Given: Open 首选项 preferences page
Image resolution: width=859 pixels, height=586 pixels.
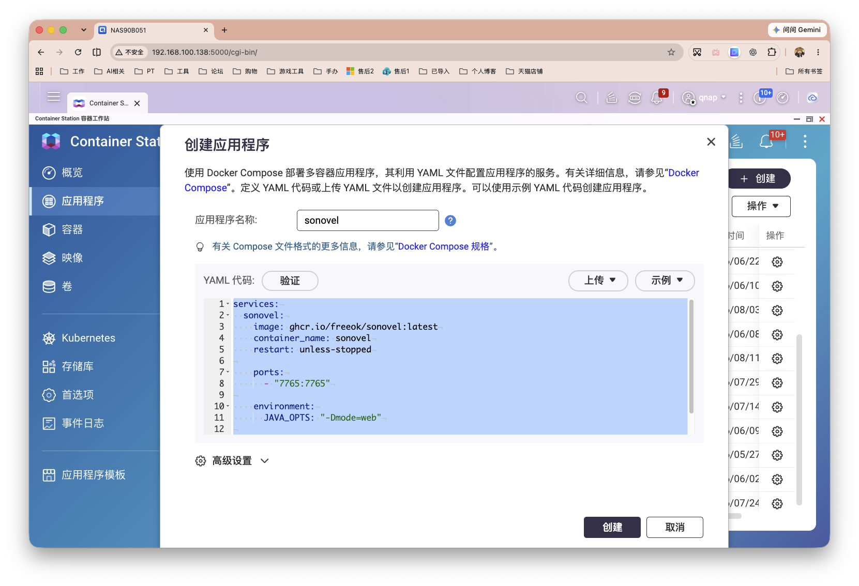Looking at the screenshot, I should tap(95, 395).
